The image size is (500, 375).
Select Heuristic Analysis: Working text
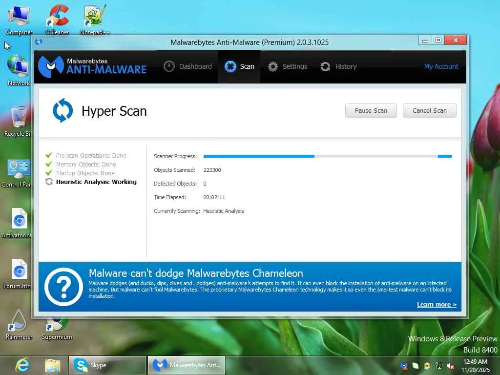point(96,182)
